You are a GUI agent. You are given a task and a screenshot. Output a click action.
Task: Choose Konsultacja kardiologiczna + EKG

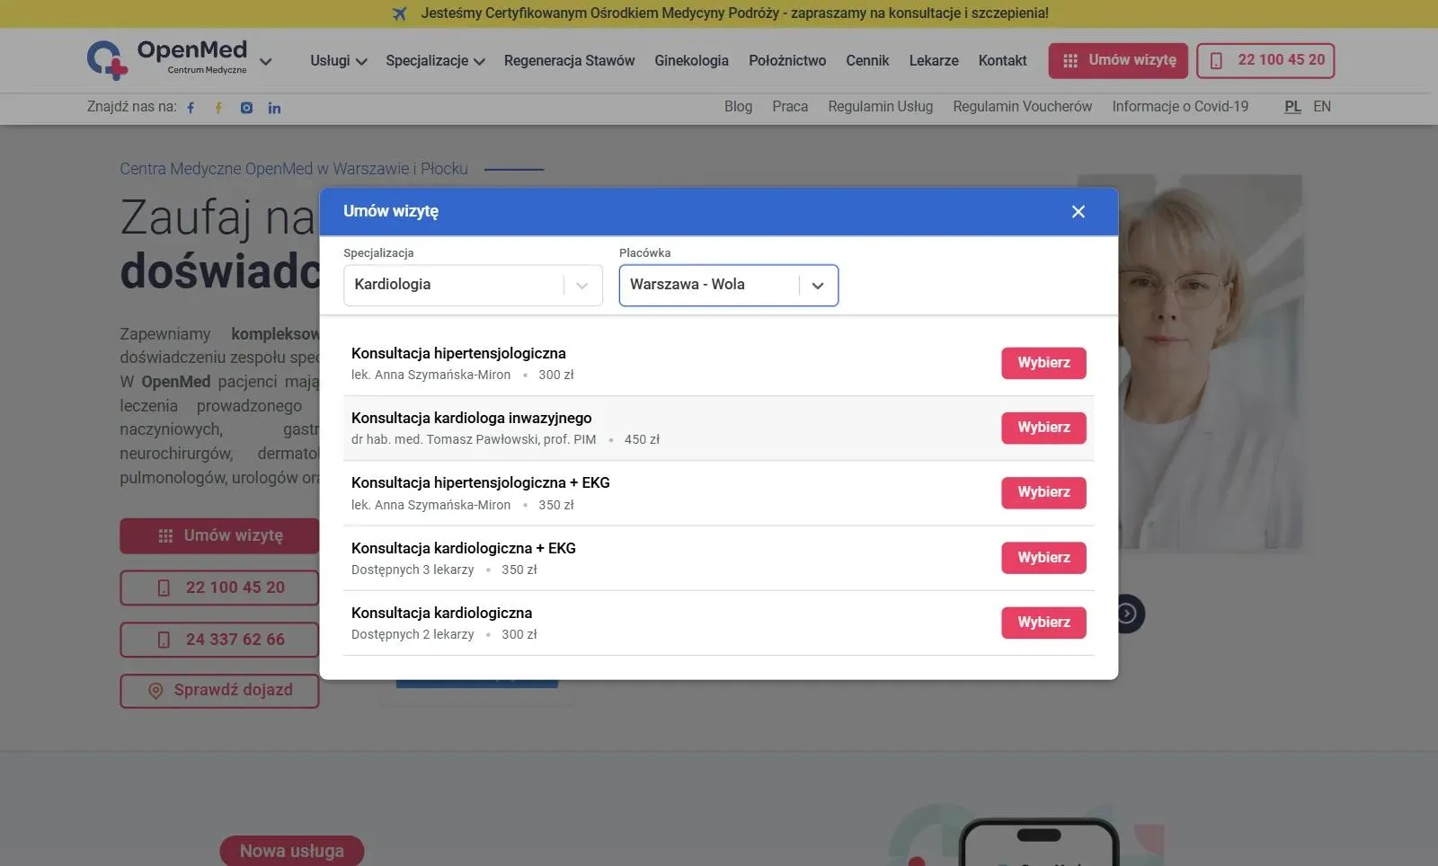(x=1043, y=558)
